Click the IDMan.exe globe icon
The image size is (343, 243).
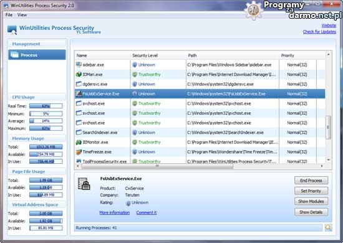[x=79, y=75]
